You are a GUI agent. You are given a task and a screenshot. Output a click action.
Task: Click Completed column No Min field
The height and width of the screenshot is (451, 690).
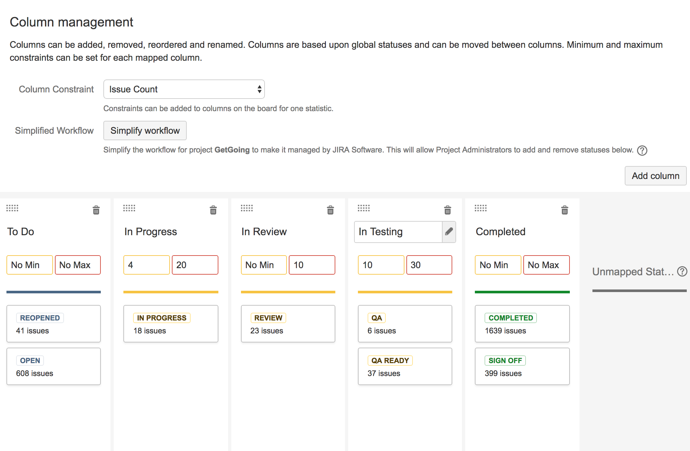click(x=498, y=265)
